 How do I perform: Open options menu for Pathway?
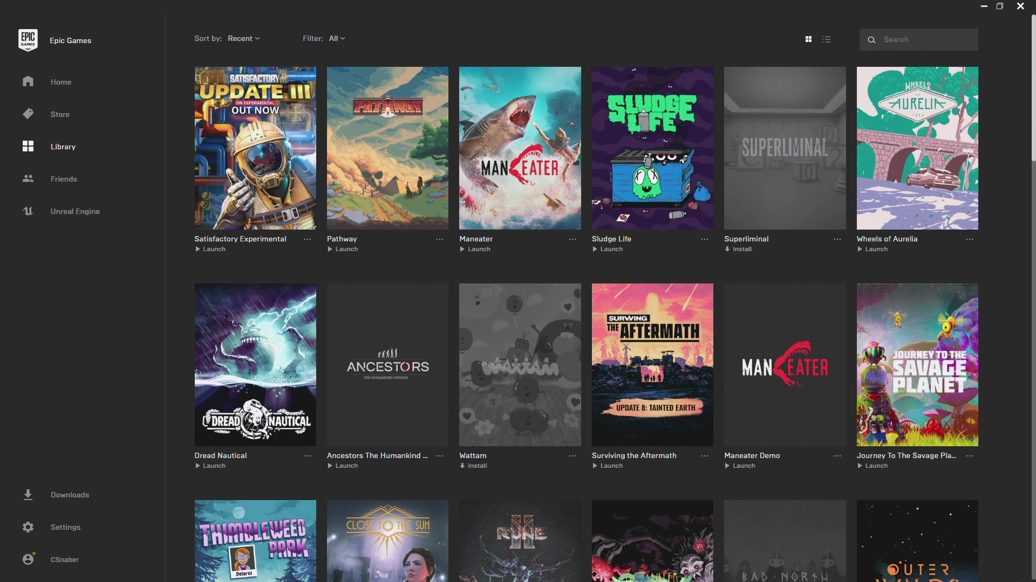tap(440, 239)
